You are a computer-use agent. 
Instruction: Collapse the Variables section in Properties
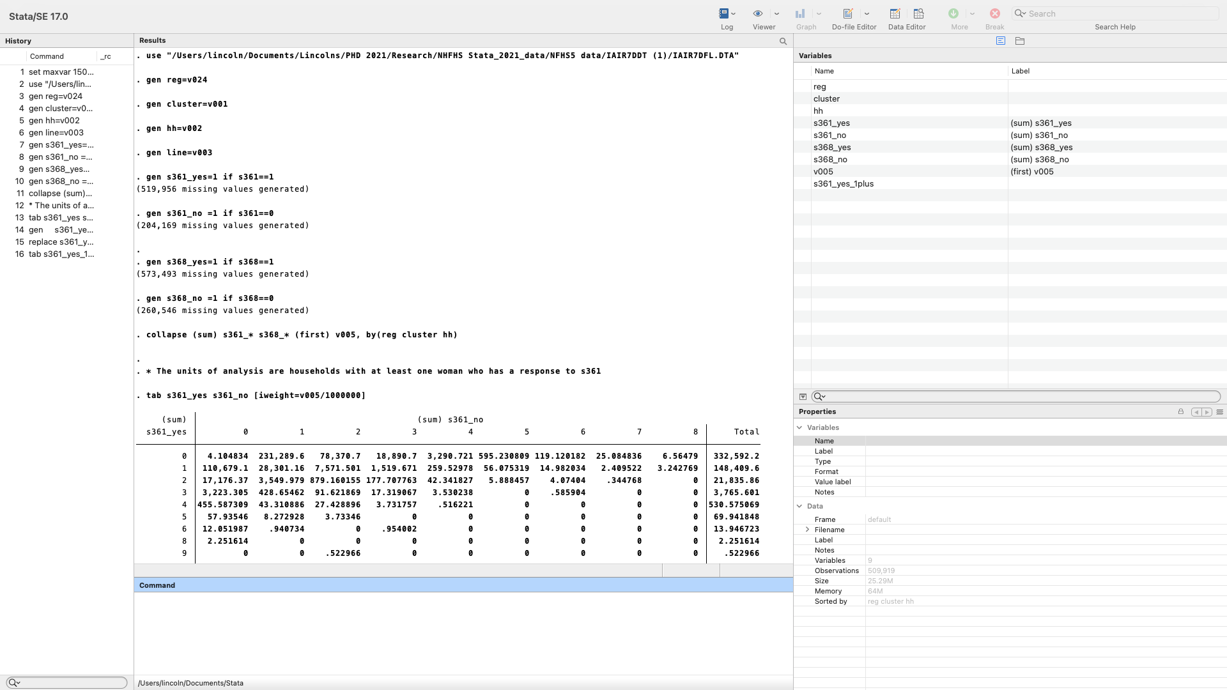(x=799, y=427)
